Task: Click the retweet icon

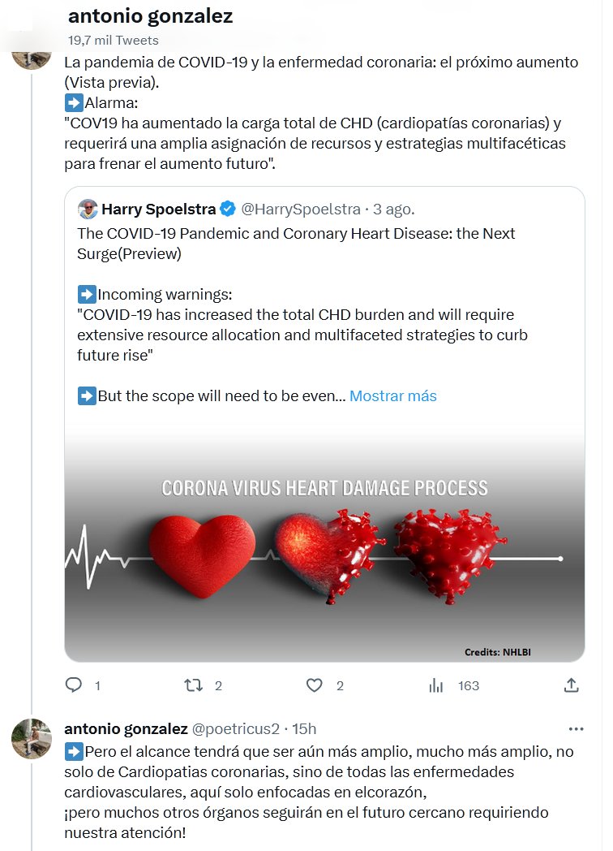Action: (193, 685)
